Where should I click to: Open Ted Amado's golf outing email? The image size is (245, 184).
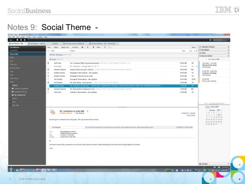click(122, 83)
